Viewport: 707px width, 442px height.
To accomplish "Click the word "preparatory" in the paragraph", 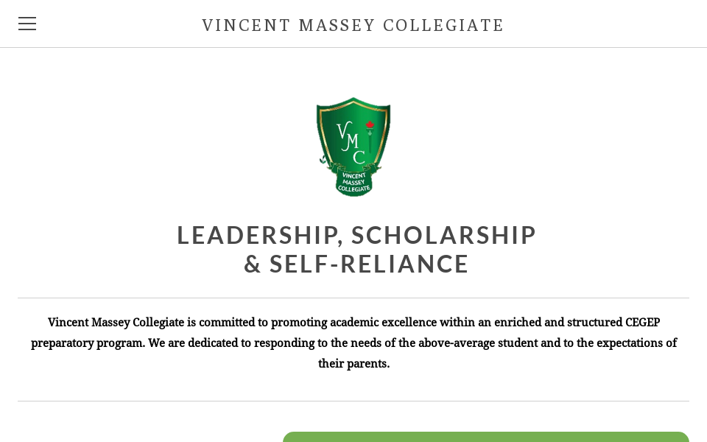I will (x=62, y=343).
